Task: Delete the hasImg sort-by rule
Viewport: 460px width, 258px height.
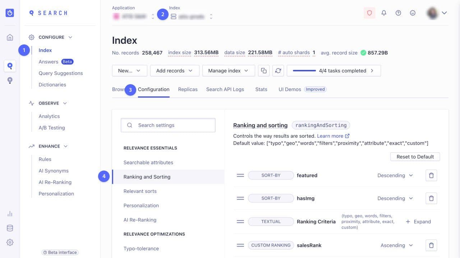Action: pos(431,198)
